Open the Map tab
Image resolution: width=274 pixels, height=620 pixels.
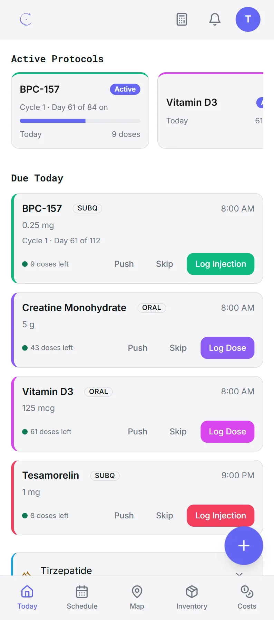click(x=137, y=598)
